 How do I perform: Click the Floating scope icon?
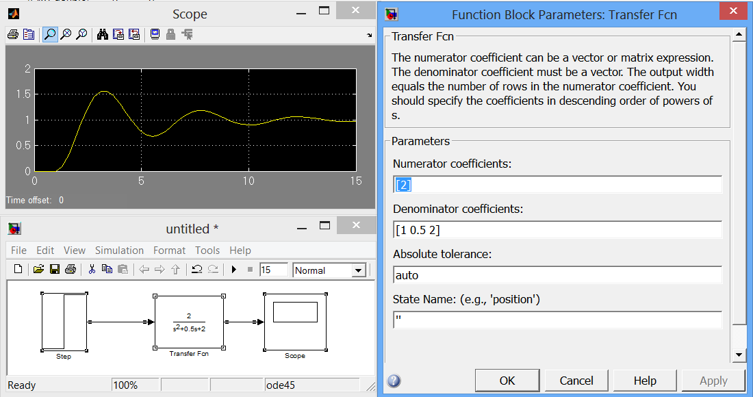(155, 34)
